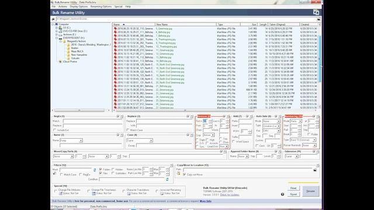Viewport: 374px width, 210px height.
Task: Click the Change File Attributes status icon
Action: pos(61,194)
